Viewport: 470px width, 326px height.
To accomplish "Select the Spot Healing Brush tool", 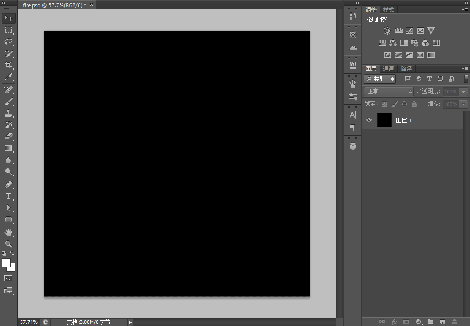I will 9,90.
